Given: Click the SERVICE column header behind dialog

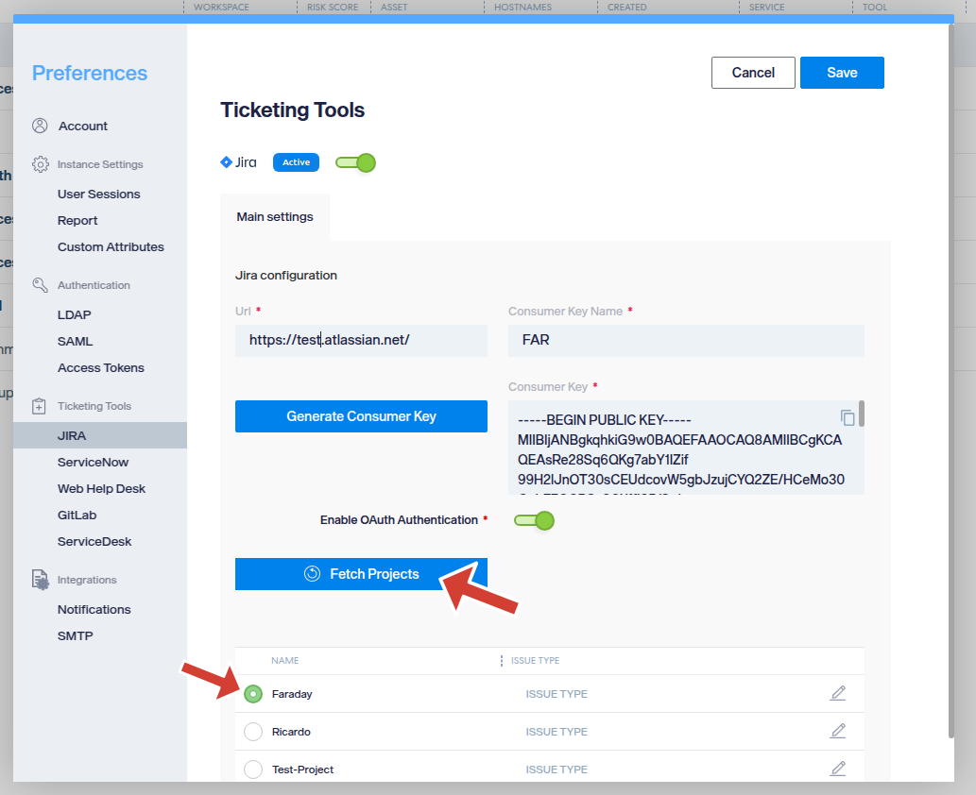Looking at the screenshot, I should (767, 7).
